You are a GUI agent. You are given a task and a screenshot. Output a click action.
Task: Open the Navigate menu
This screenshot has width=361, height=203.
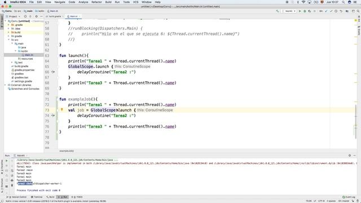(x=60, y=2)
